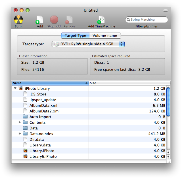This screenshot has height=179, width=182.
Task: Switch to the Target Type tab
Action: coord(75,36)
